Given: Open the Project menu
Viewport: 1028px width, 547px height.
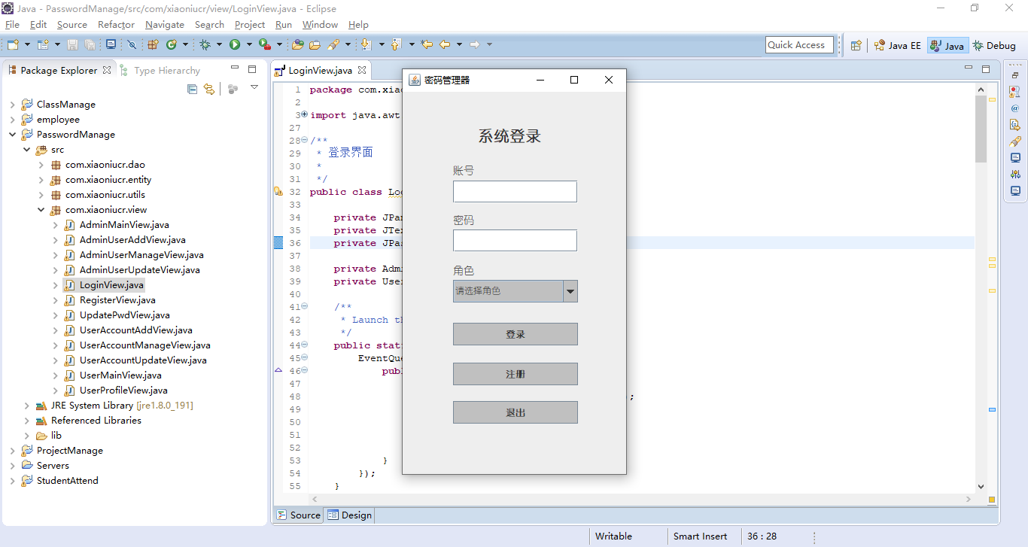Looking at the screenshot, I should [x=250, y=25].
